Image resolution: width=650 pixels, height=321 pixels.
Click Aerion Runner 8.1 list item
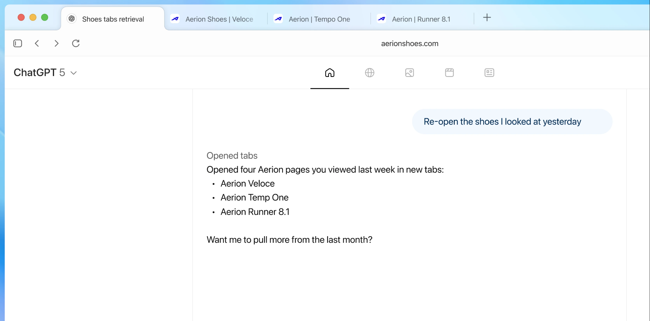(255, 212)
